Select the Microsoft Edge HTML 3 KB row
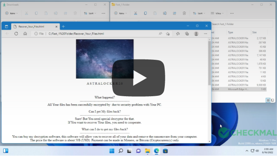This screenshot has width=277, height=156. coord(239,89)
